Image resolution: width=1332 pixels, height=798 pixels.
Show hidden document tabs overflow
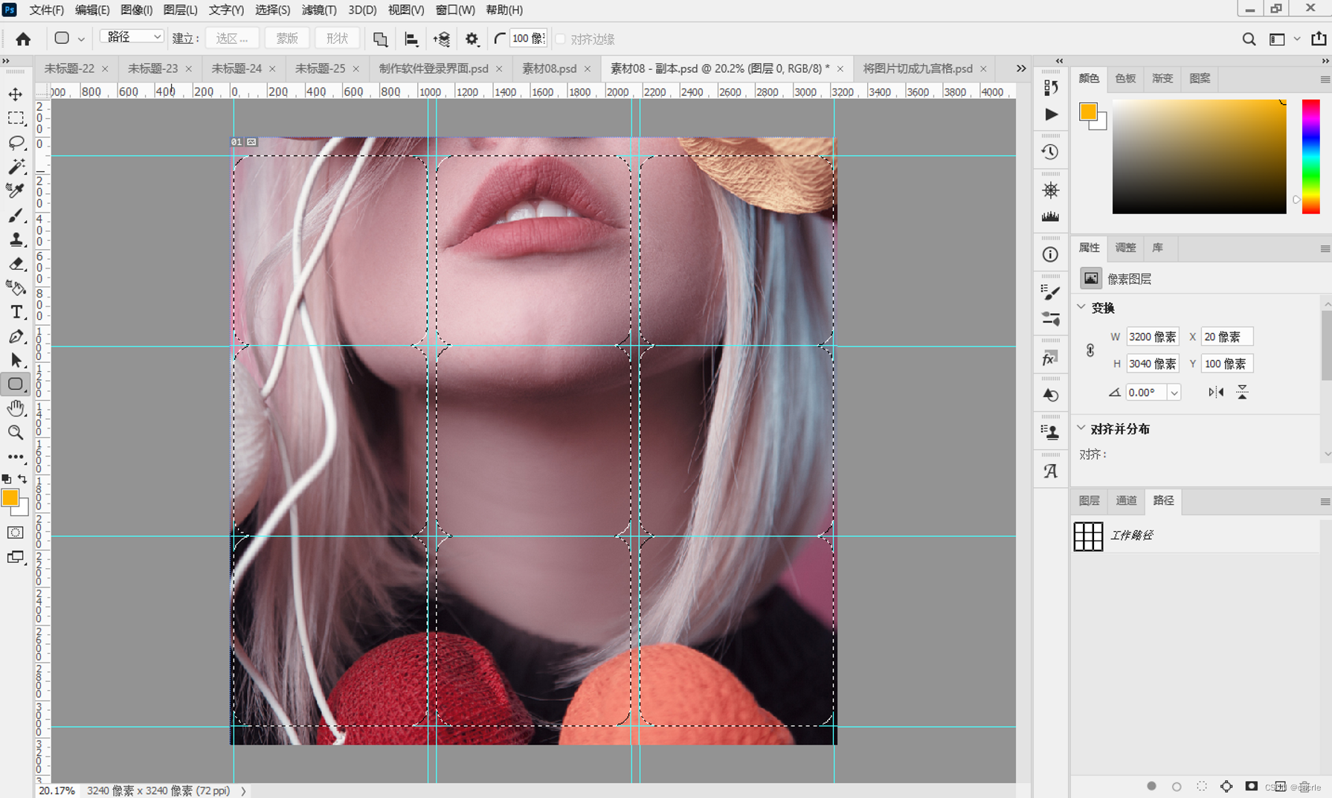1021,68
